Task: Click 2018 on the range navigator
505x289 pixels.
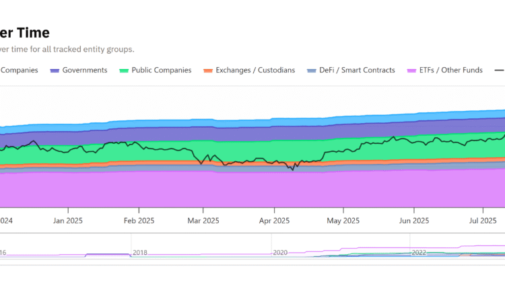Action: [140, 253]
